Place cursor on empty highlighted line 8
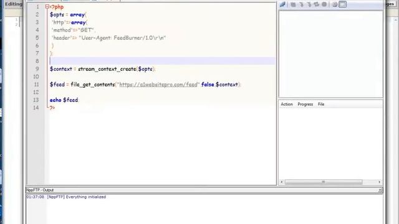Image resolution: width=399 pixels, height=224 pixels. pyautogui.click(x=162, y=61)
